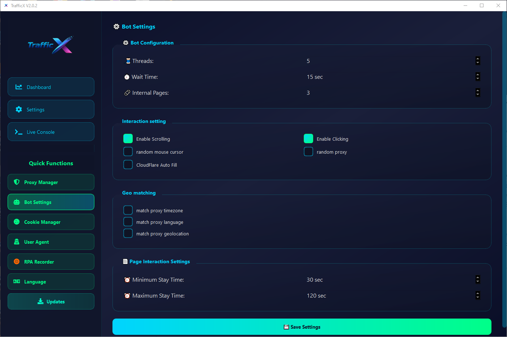Open the User Agent quick function
This screenshot has width=507, height=337.
coord(51,242)
